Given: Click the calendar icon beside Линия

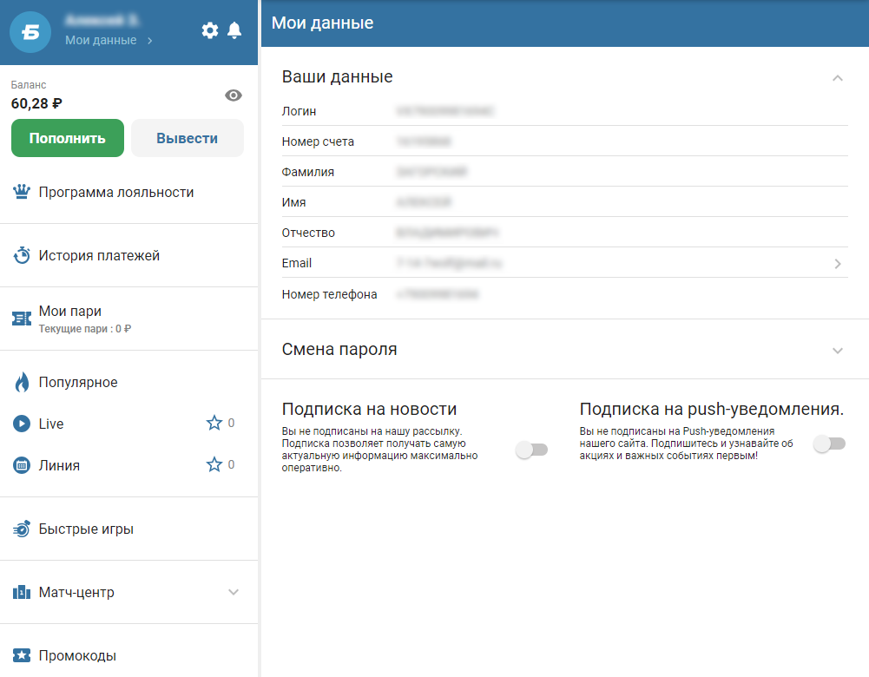Looking at the screenshot, I should (x=22, y=465).
